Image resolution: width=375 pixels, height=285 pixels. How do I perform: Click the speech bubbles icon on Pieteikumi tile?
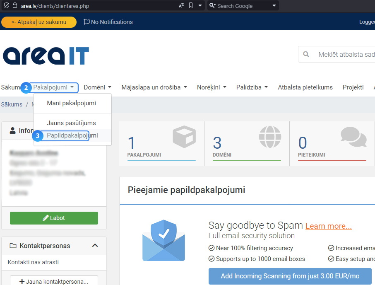tap(353, 137)
